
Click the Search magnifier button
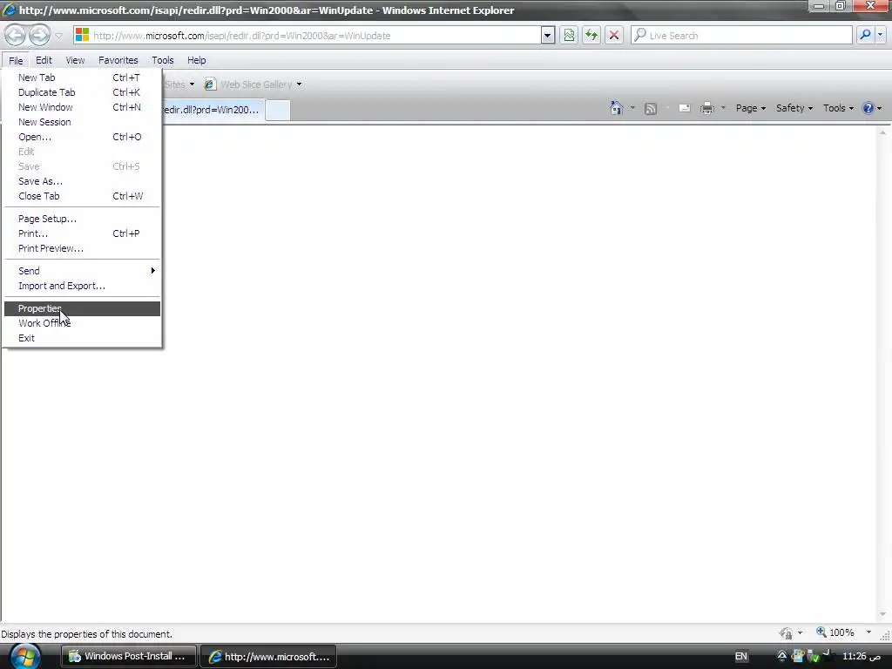865,35
